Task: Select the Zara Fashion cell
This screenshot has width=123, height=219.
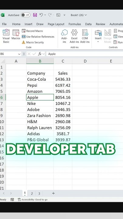Action: point(40,116)
